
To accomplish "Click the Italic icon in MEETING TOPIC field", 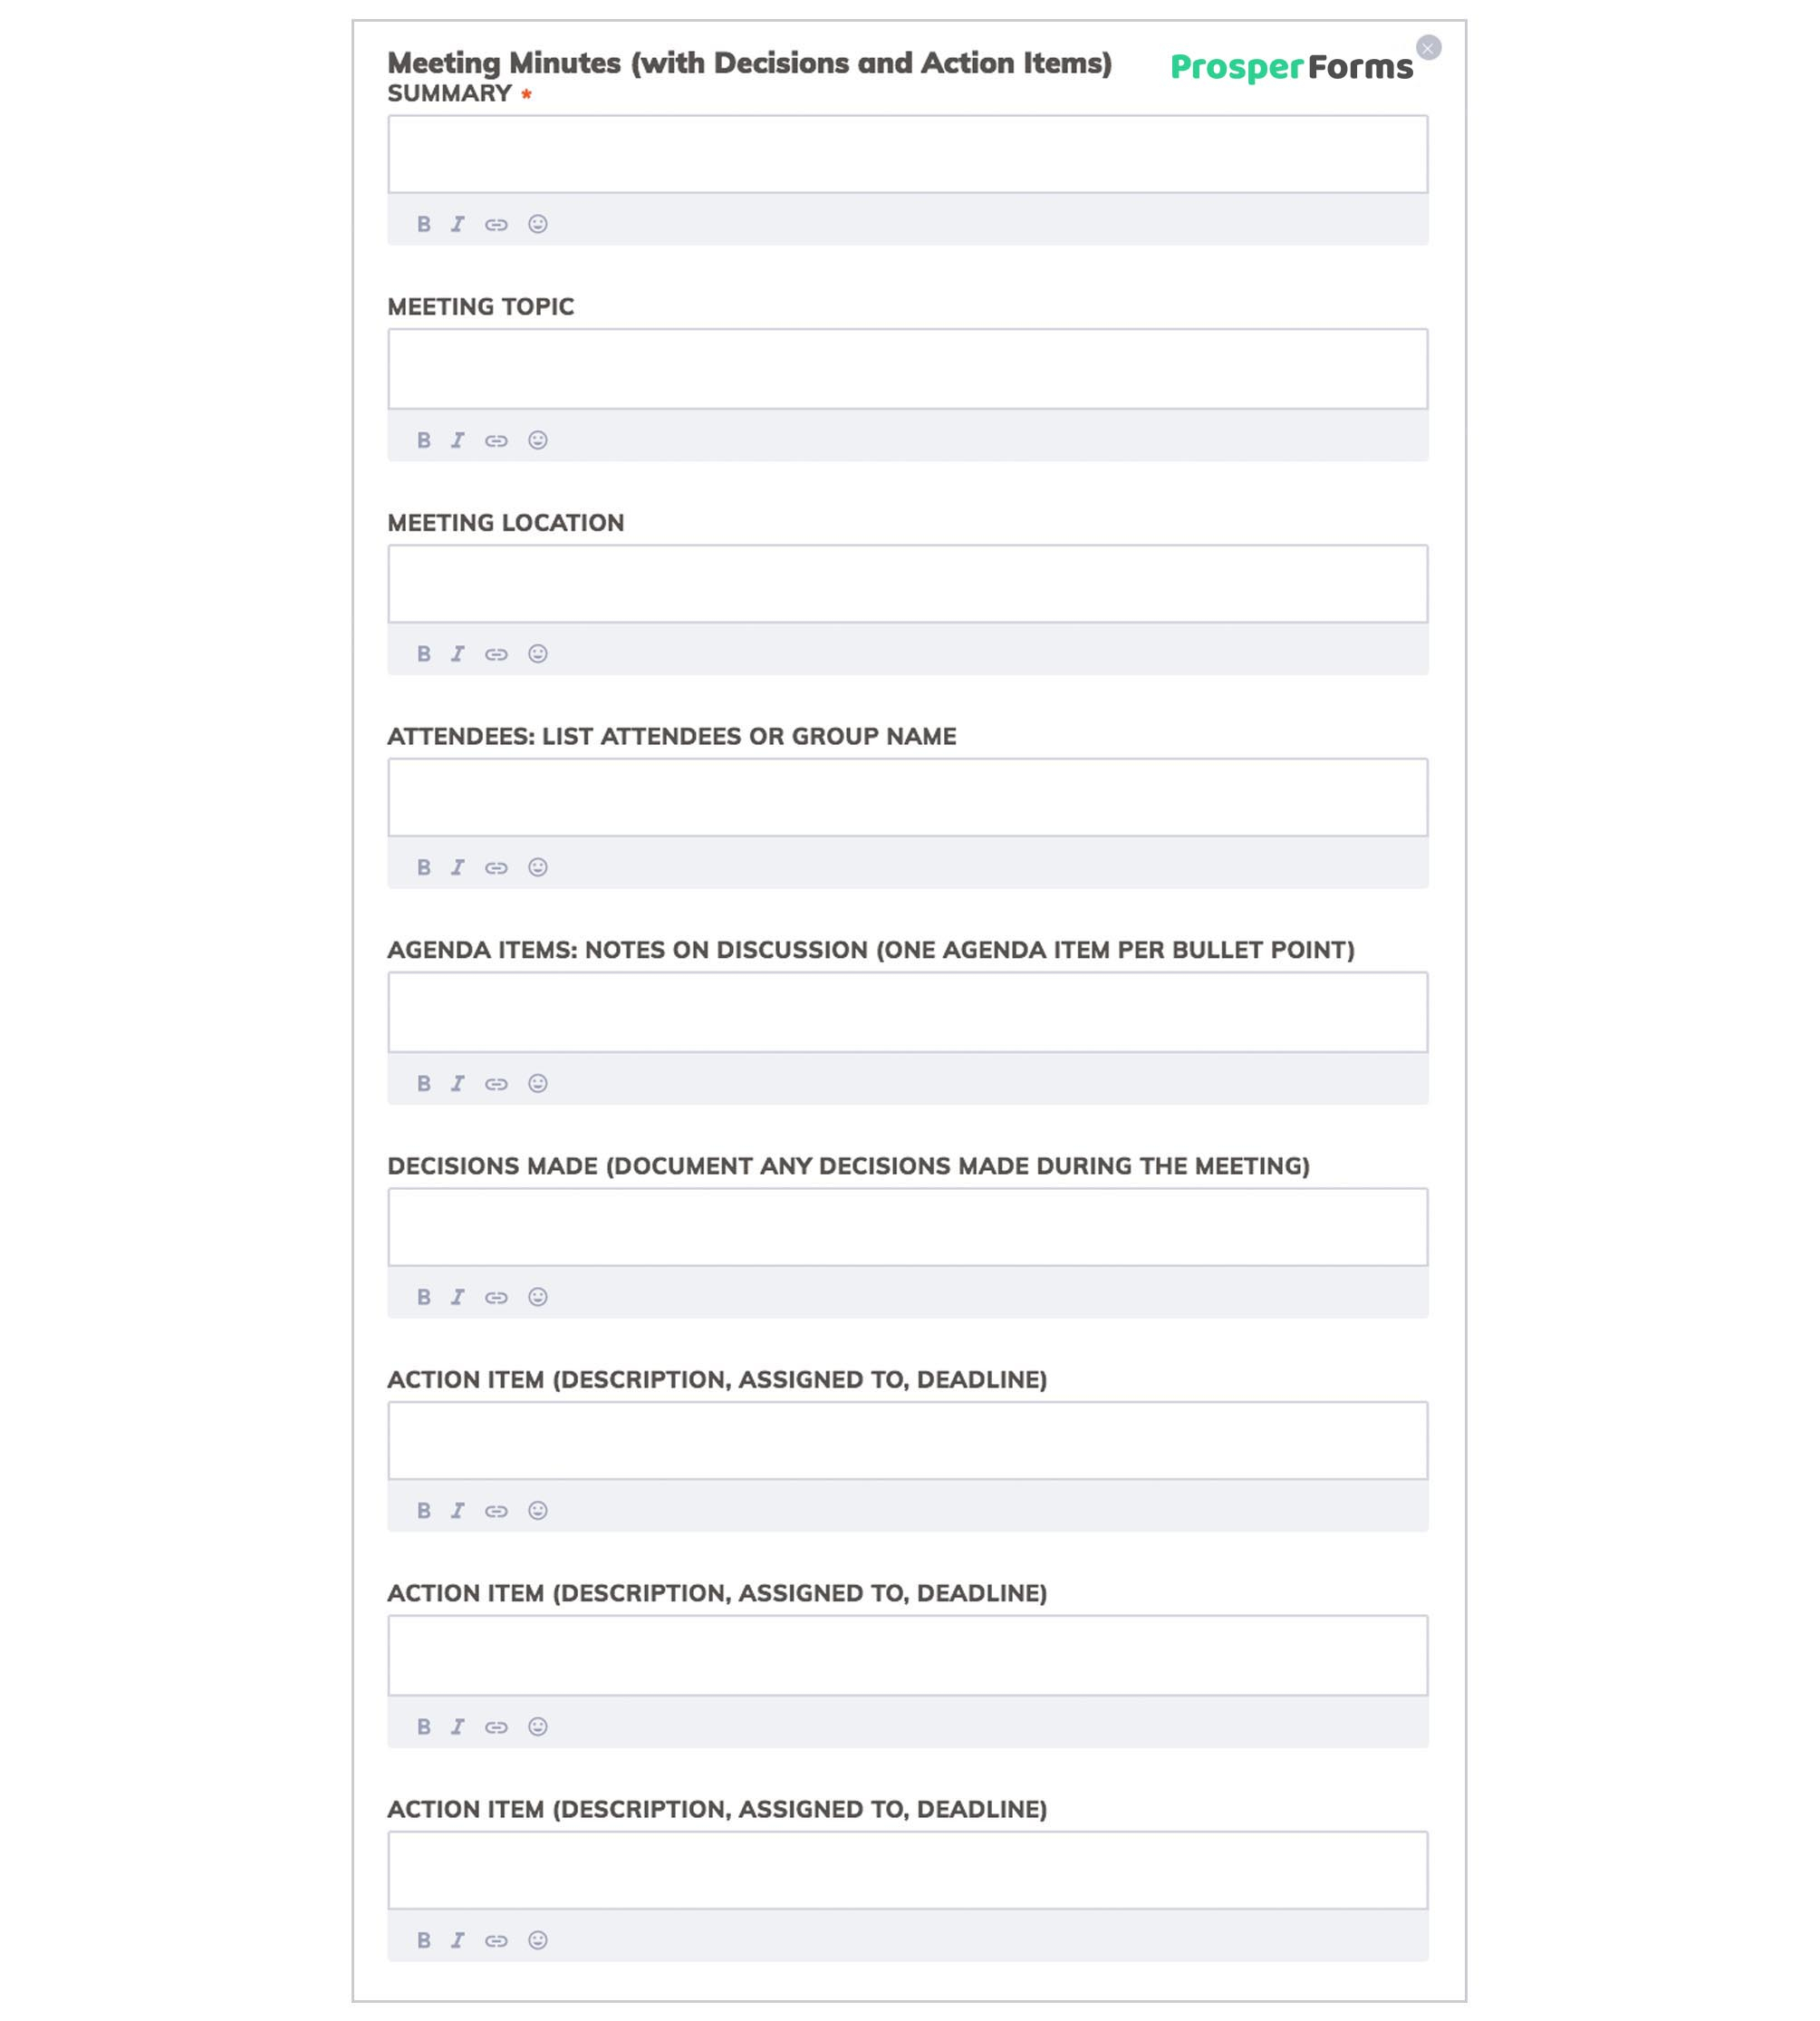I will coord(458,438).
